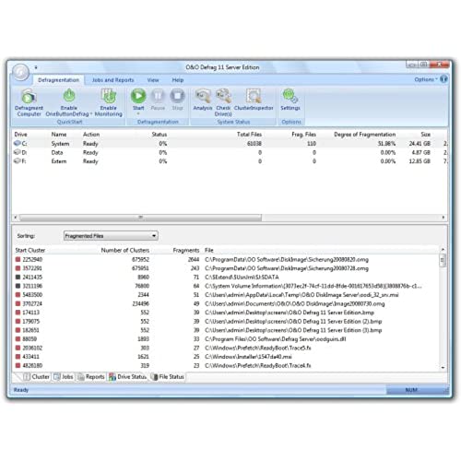Click the horizontal scrollbar of the drive list
461x461 pixels.
tap(140, 218)
